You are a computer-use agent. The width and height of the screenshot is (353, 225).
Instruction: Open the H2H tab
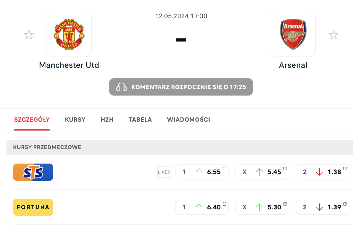(107, 120)
